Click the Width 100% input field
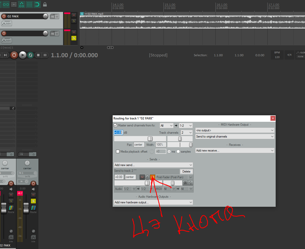The height and width of the screenshot is (249, 305). tap(161, 145)
